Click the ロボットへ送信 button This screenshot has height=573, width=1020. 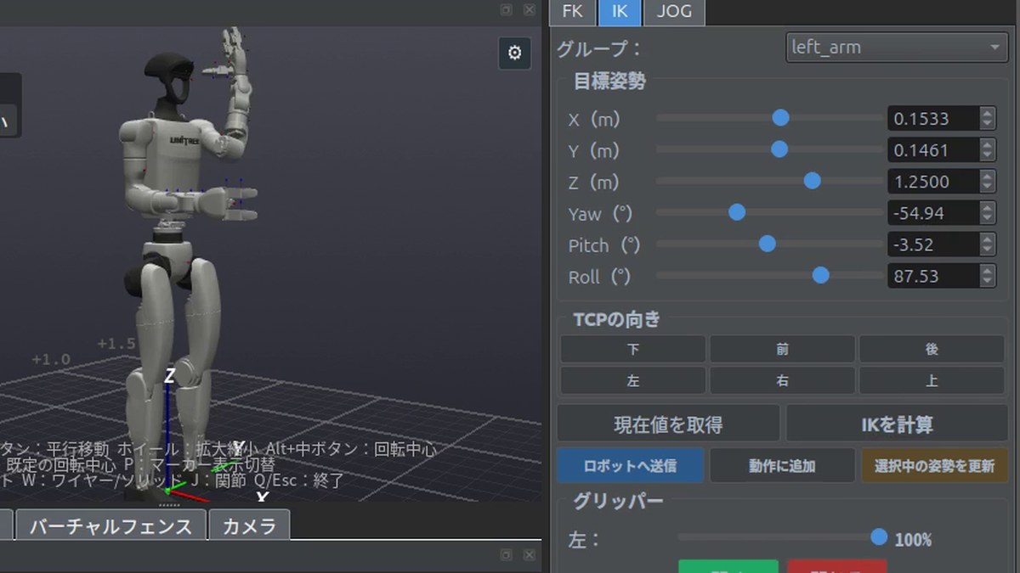631,465
